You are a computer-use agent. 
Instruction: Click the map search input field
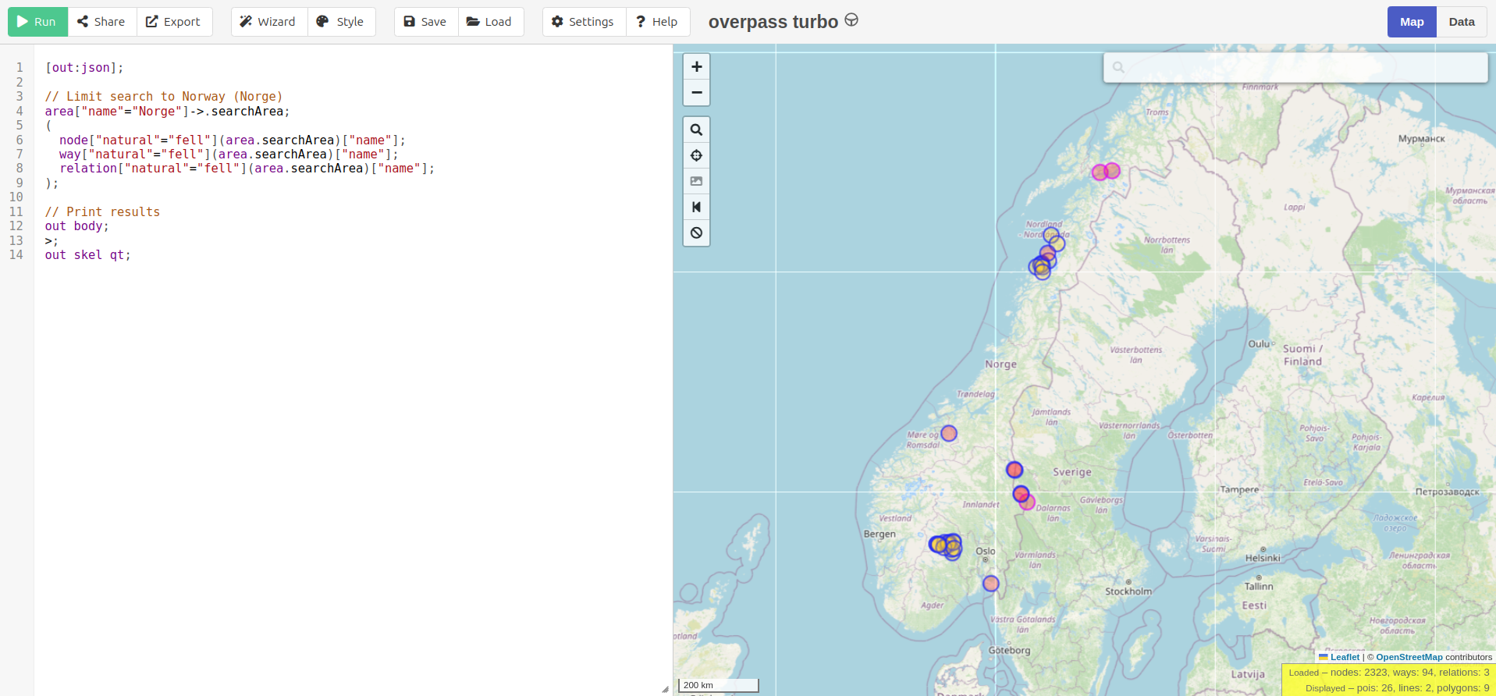click(1303, 67)
